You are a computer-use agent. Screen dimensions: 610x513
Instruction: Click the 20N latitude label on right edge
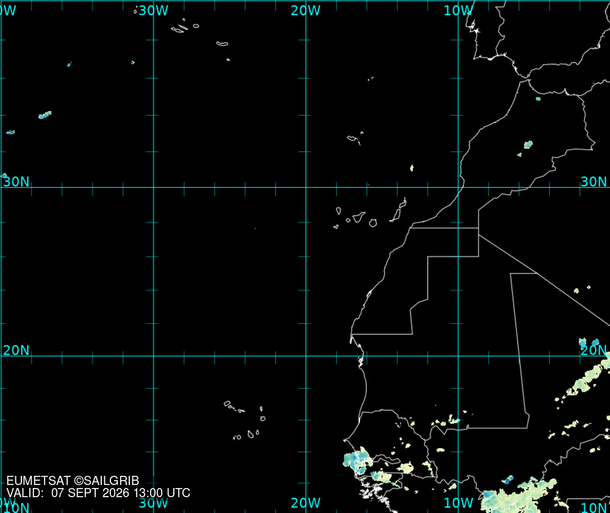594,350
